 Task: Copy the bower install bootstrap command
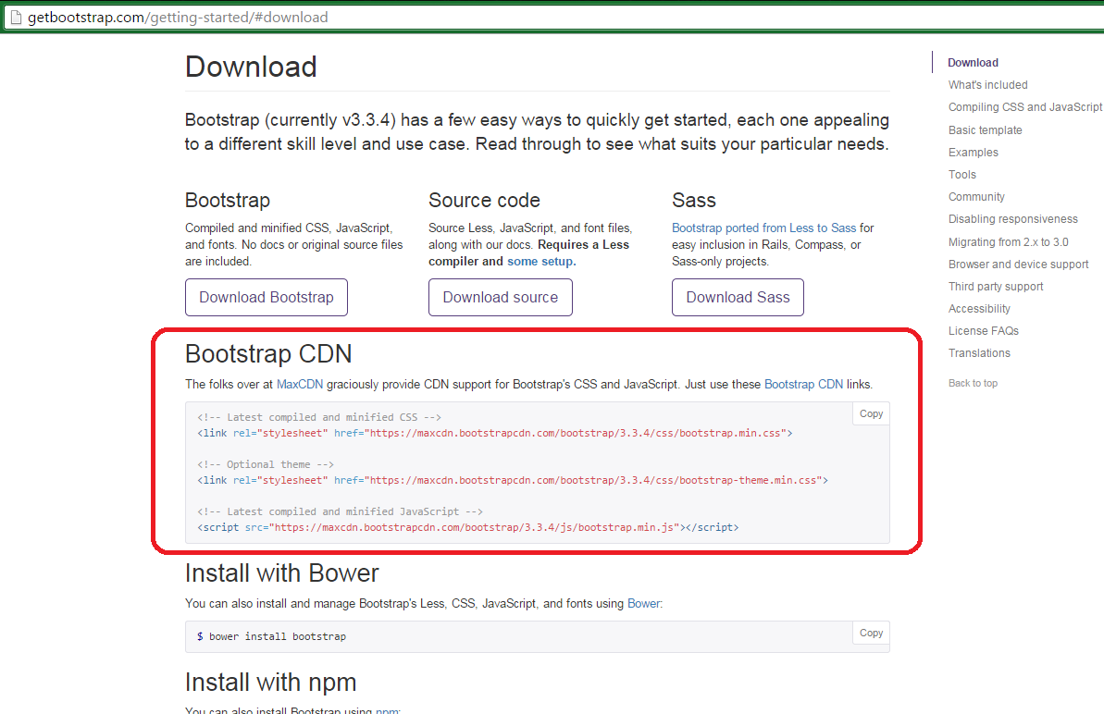click(x=869, y=633)
